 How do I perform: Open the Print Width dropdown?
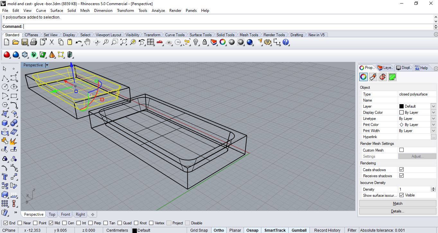(x=433, y=131)
